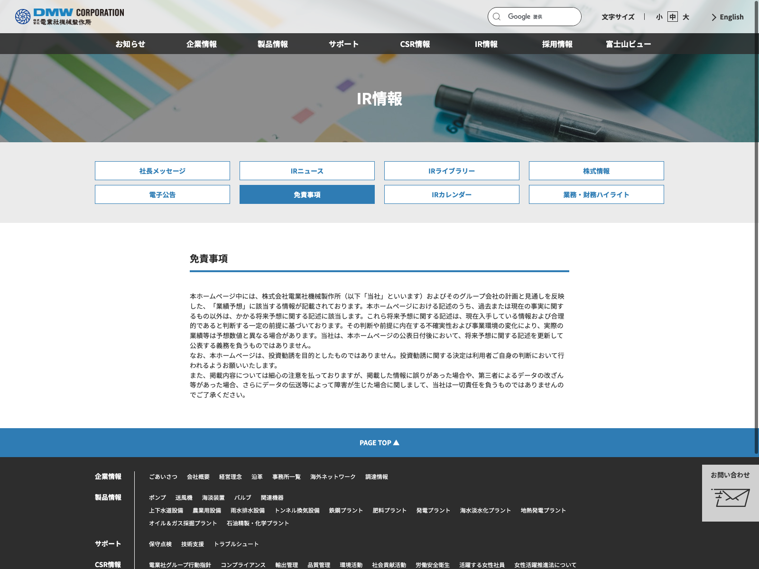Click the envelope contact icon

click(730, 497)
